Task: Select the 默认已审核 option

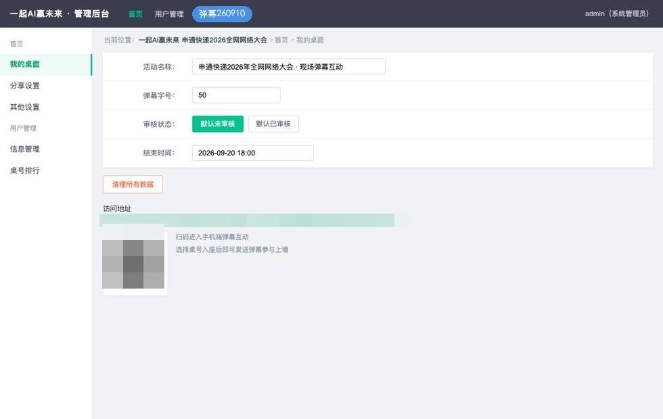Action: pyautogui.click(x=273, y=124)
